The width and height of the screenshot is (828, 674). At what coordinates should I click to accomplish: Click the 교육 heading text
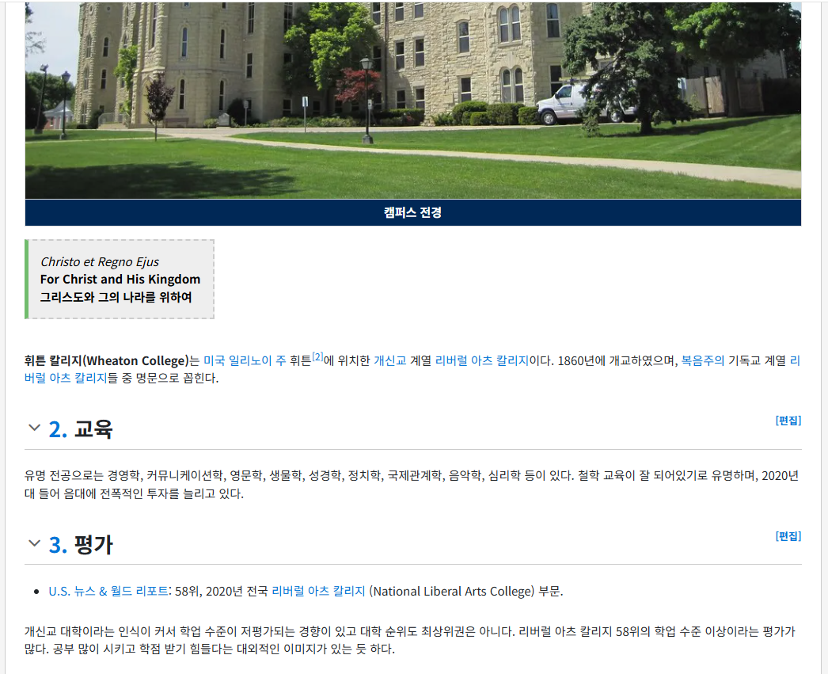click(93, 429)
